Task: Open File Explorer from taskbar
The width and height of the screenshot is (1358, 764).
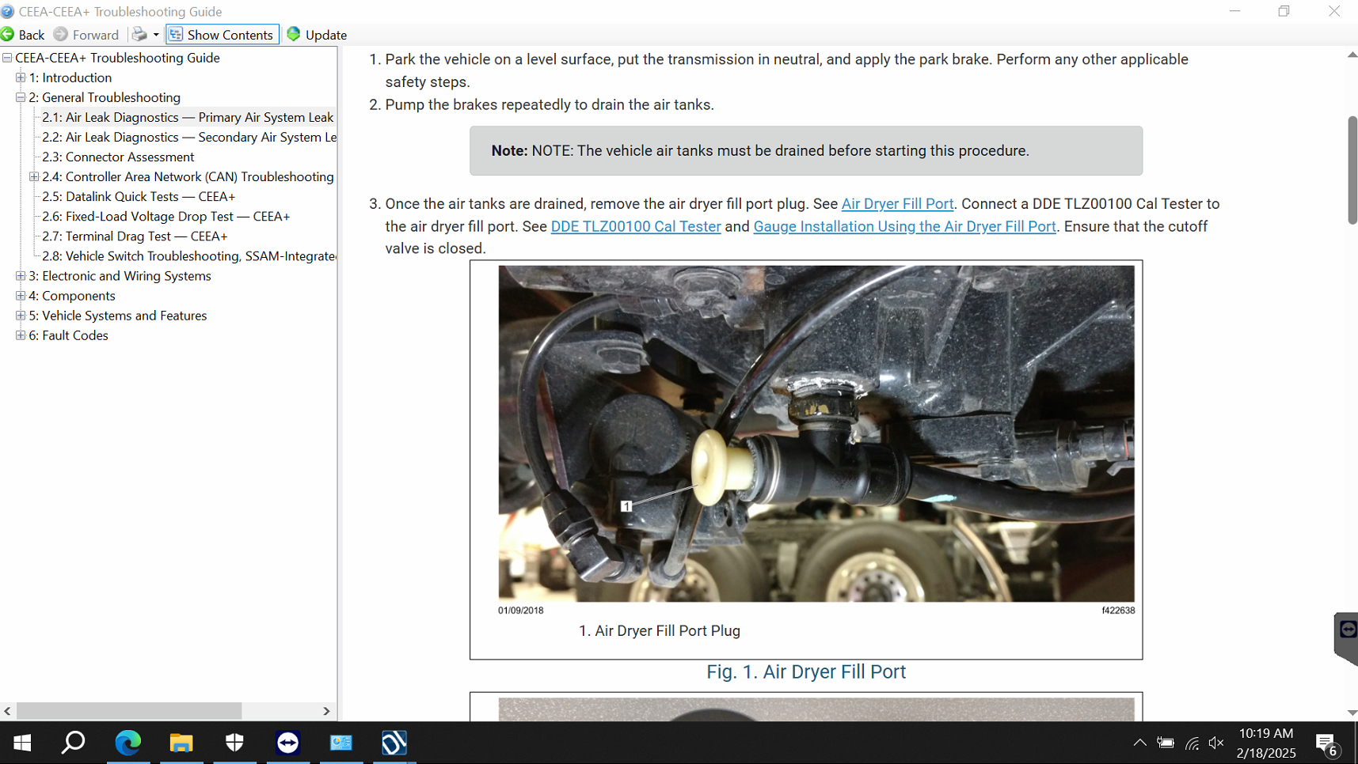Action: coord(181,743)
